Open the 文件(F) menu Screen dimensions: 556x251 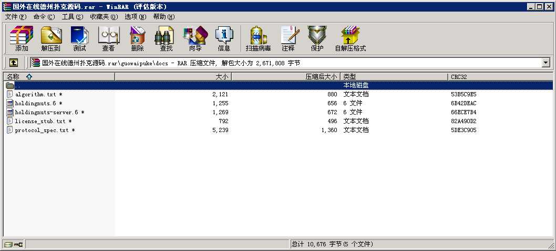(16, 17)
